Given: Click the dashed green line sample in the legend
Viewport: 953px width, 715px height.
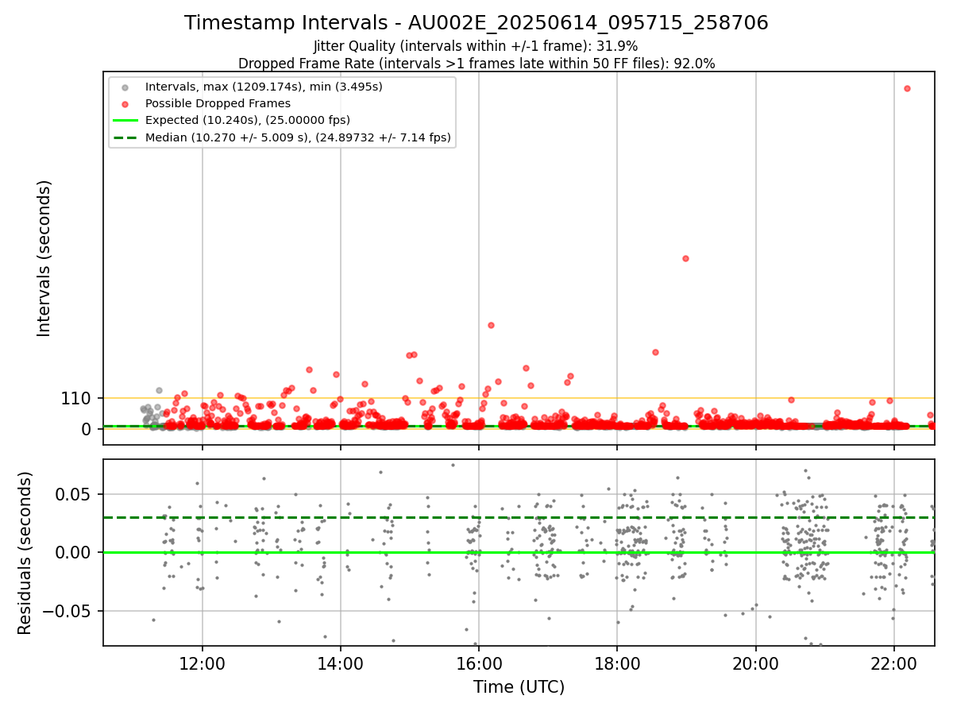Looking at the screenshot, I should (125, 137).
